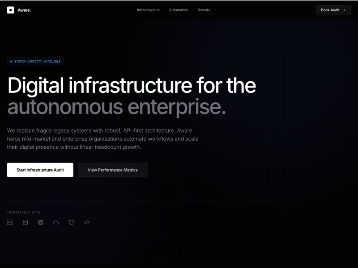This screenshot has height=268, width=358.
Task: Toggle the SYSTEM CAPACITY AVAILABLE badge
Action: (x=35, y=61)
